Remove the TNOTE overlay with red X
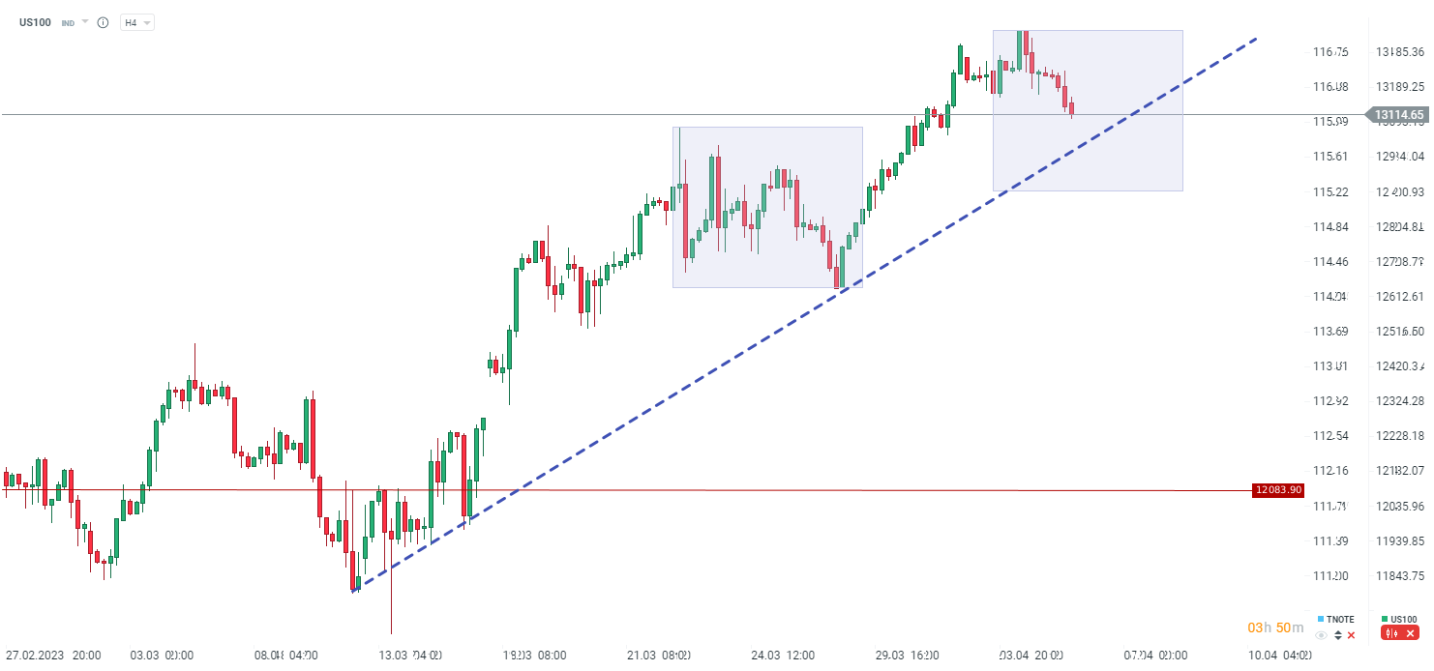Viewport: 1434px width, 671px height. click(1352, 635)
